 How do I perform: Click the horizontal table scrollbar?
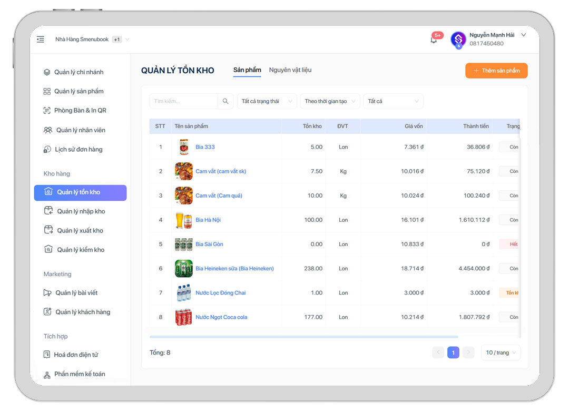[304, 337]
